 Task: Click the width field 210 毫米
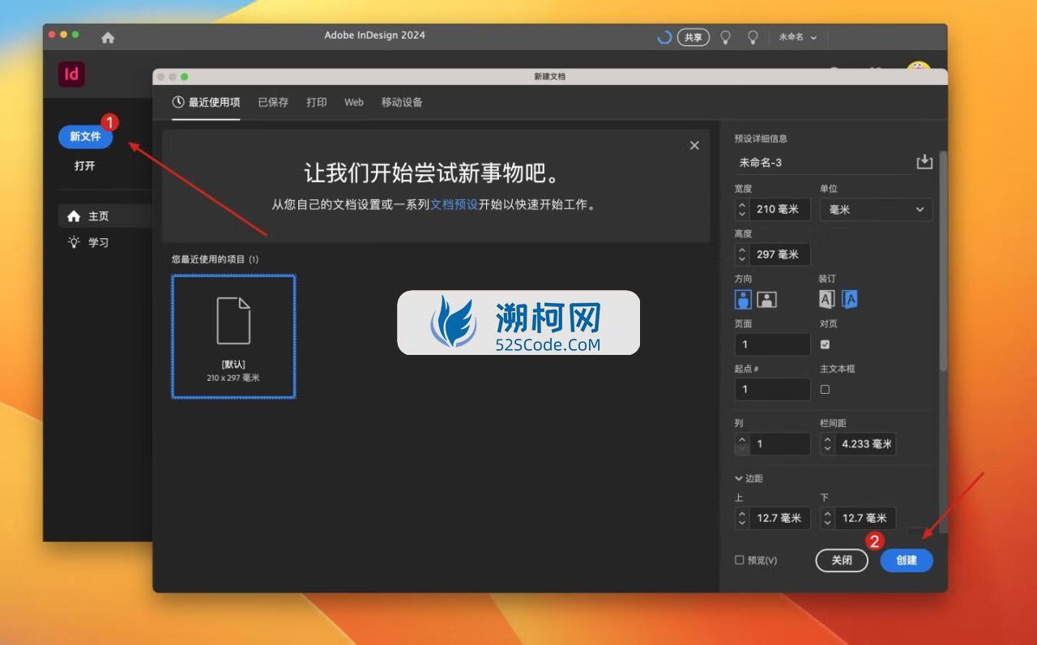point(779,209)
